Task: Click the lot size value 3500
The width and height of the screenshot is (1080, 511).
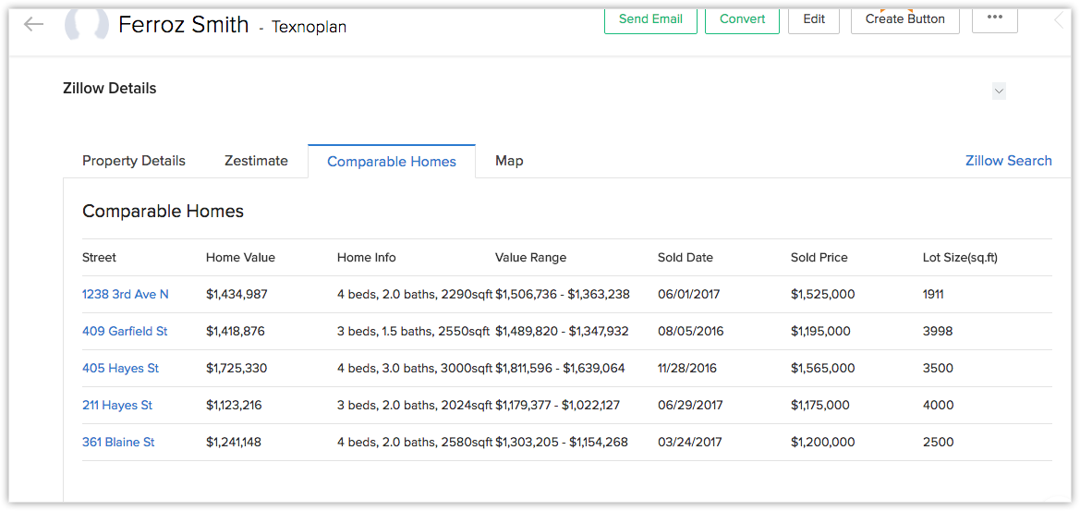Action: tap(938, 369)
